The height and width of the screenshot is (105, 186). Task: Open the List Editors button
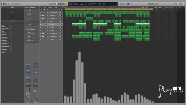pos(175,4)
